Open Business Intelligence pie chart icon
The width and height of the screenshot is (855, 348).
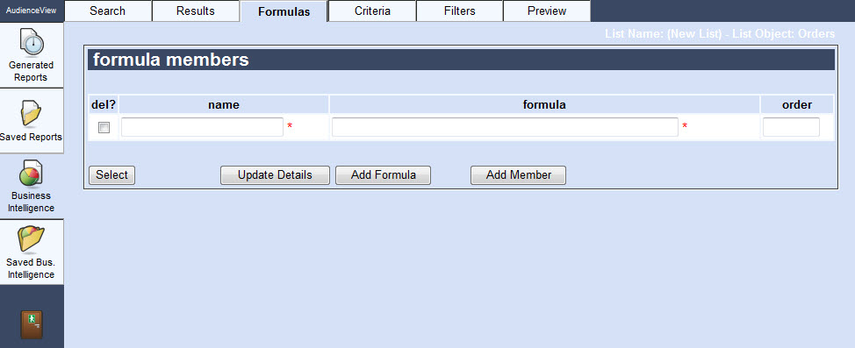tap(30, 174)
